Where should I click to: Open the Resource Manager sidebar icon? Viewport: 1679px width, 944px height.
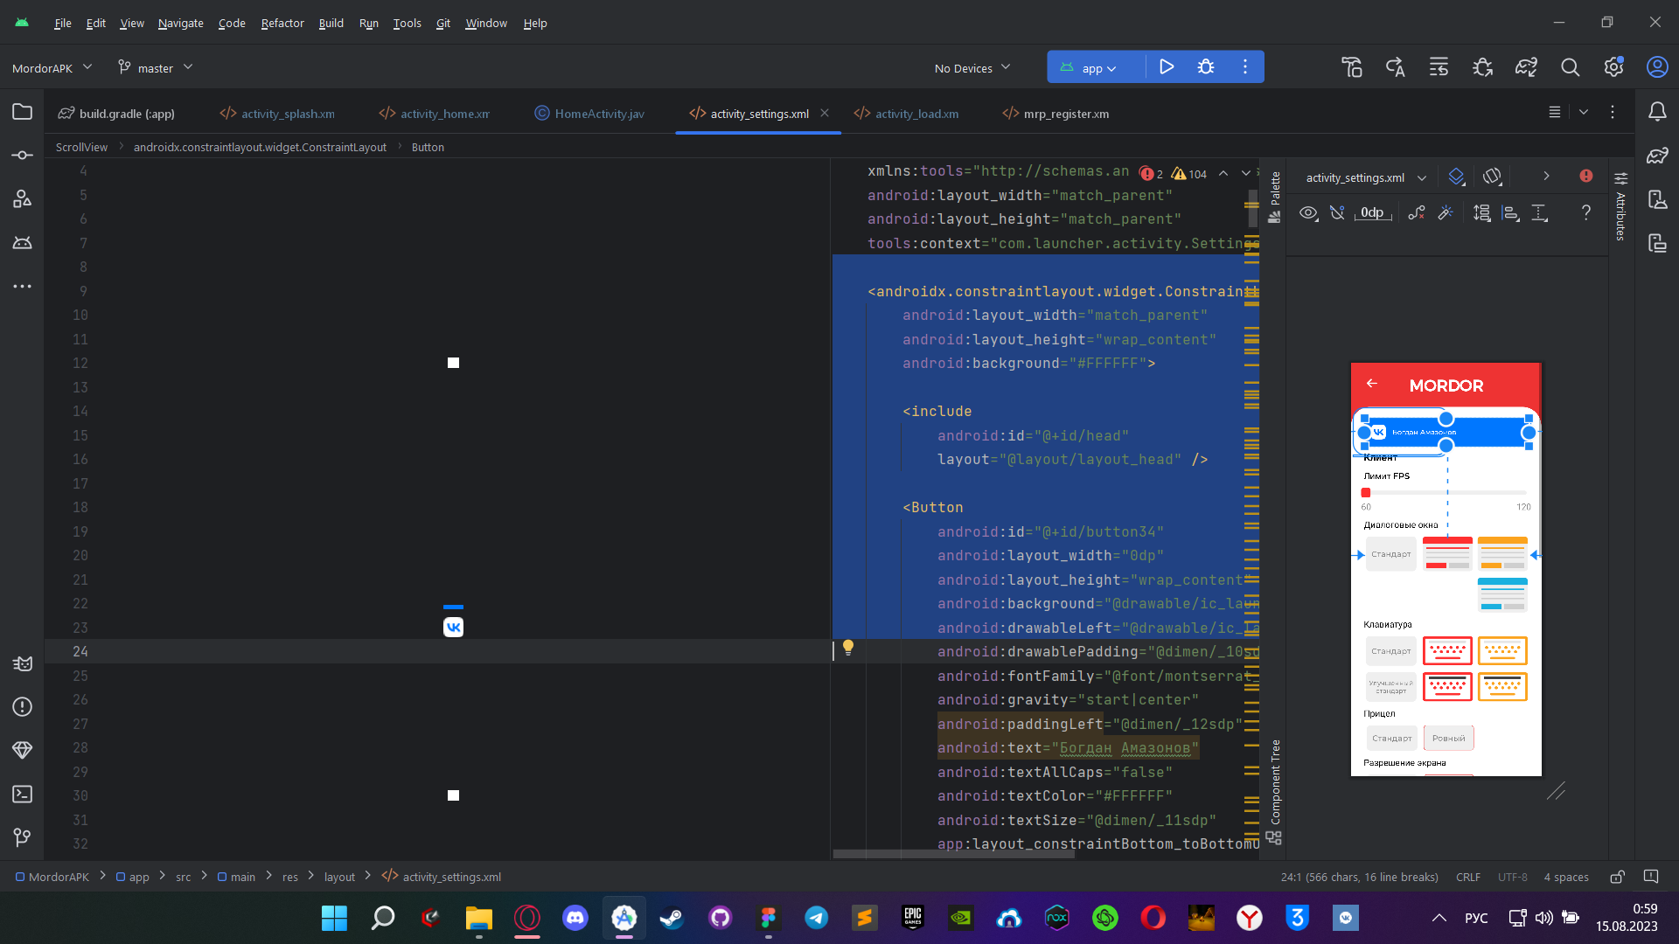click(22, 199)
